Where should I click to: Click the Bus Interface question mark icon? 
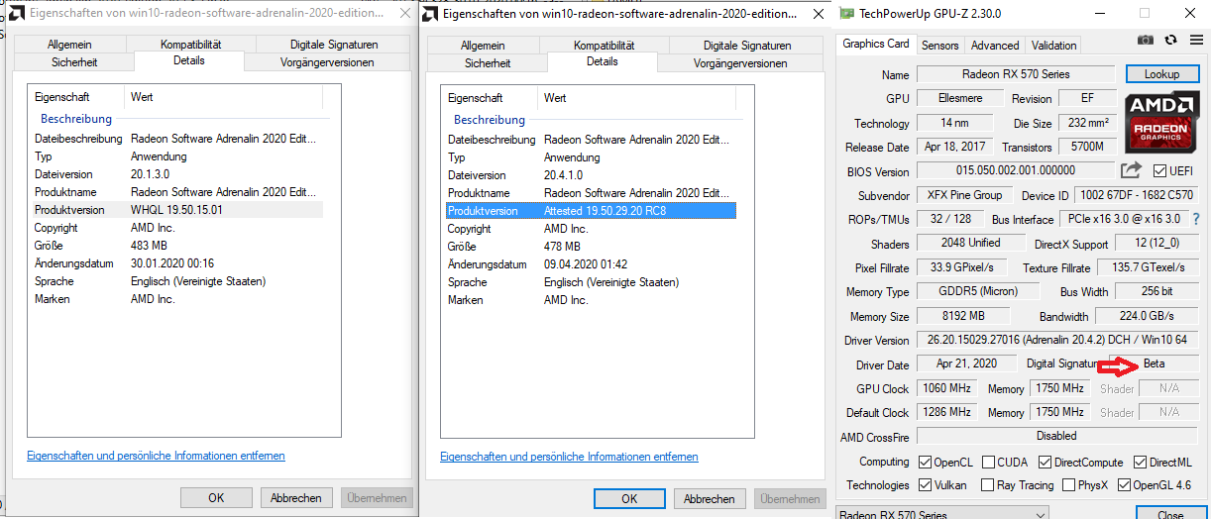[x=1195, y=219]
